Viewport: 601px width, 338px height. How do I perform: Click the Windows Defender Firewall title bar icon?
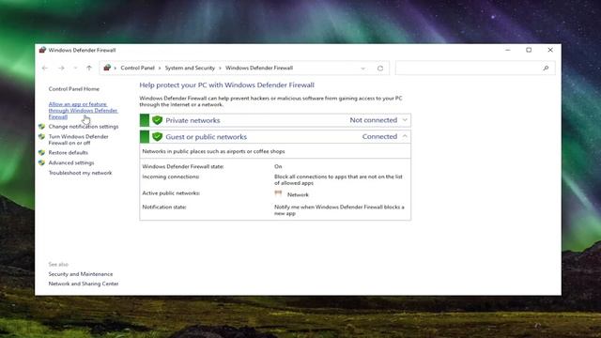tap(42, 50)
